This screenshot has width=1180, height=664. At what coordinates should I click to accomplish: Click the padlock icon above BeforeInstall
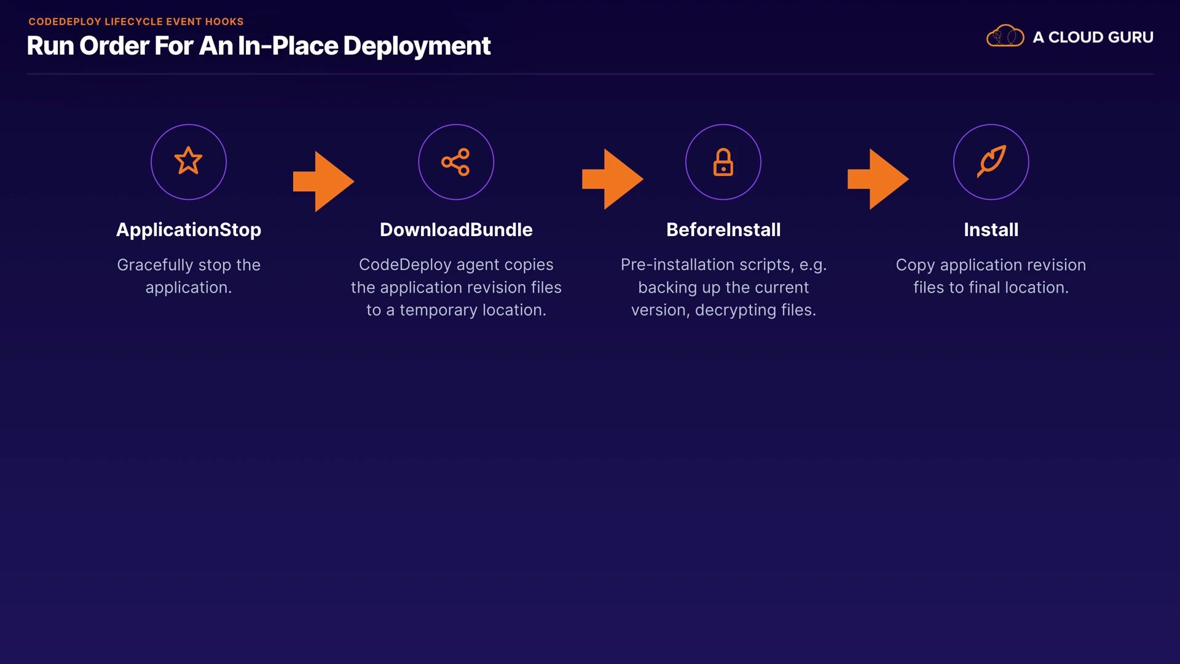point(723,162)
